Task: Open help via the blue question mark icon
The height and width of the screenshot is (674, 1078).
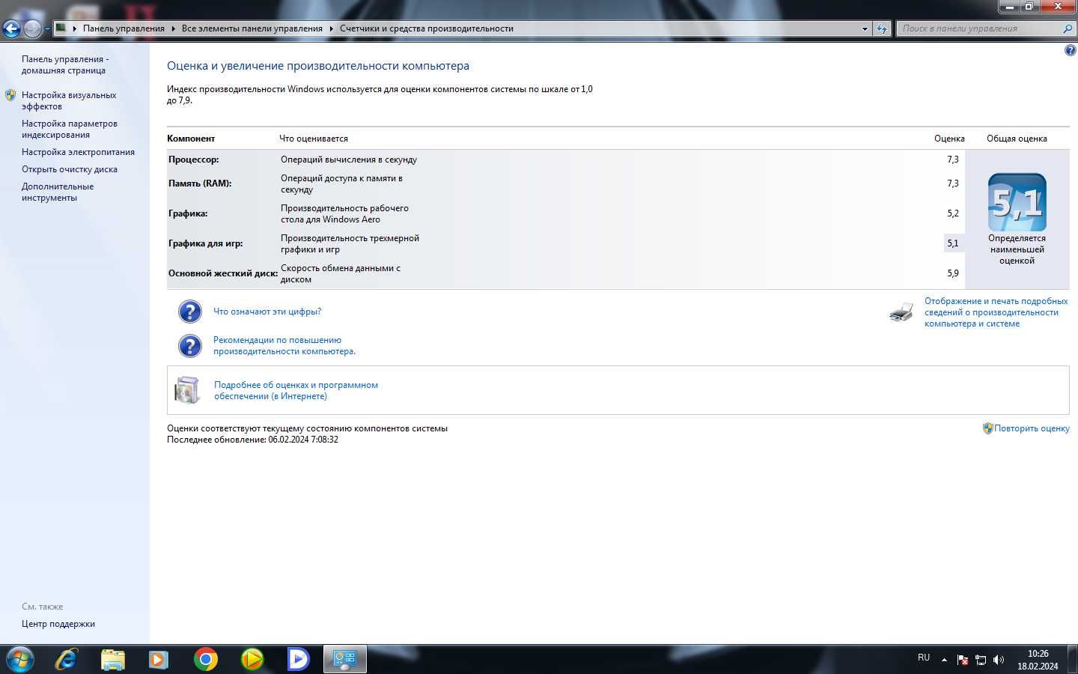Action: [1070, 50]
